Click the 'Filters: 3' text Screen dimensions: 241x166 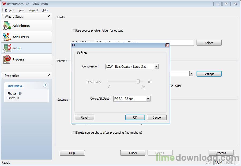point(13,98)
